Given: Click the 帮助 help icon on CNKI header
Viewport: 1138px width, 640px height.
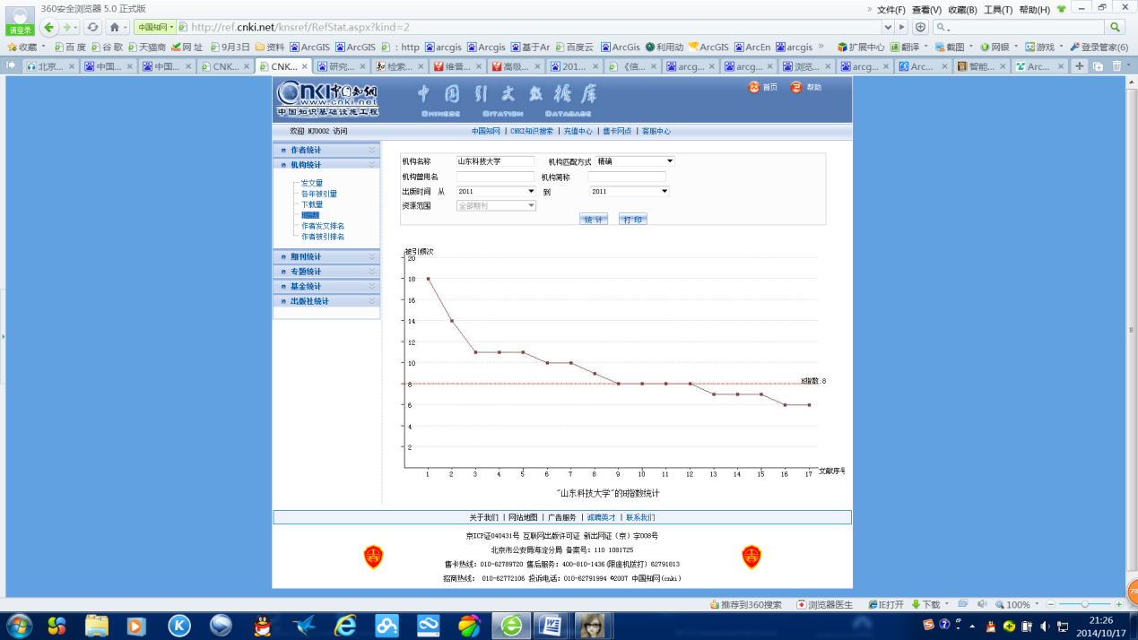Looking at the screenshot, I should (x=795, y=87).
